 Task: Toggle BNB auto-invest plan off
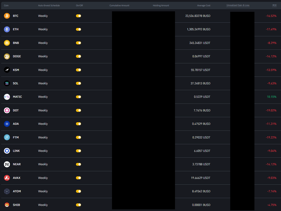pyautogui.click(x=78, y=43)
